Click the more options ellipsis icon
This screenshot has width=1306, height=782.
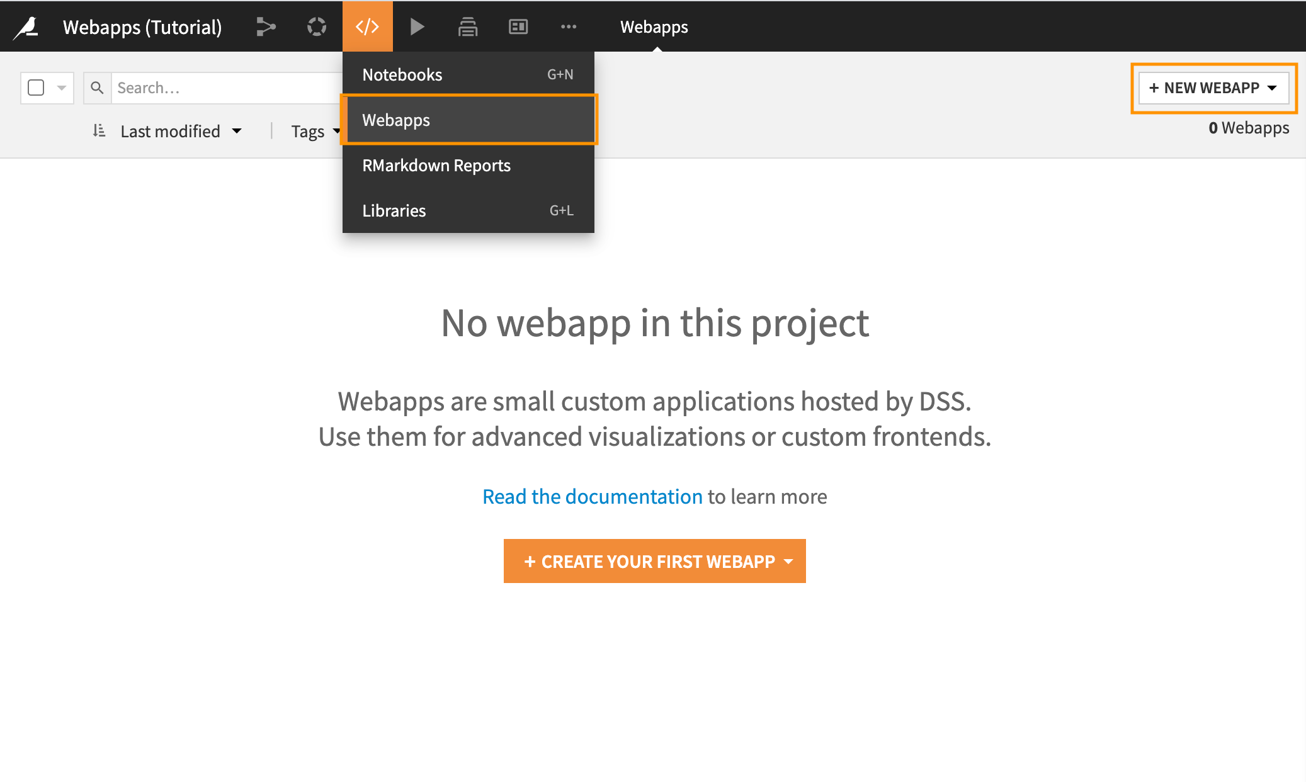point(568,26)
